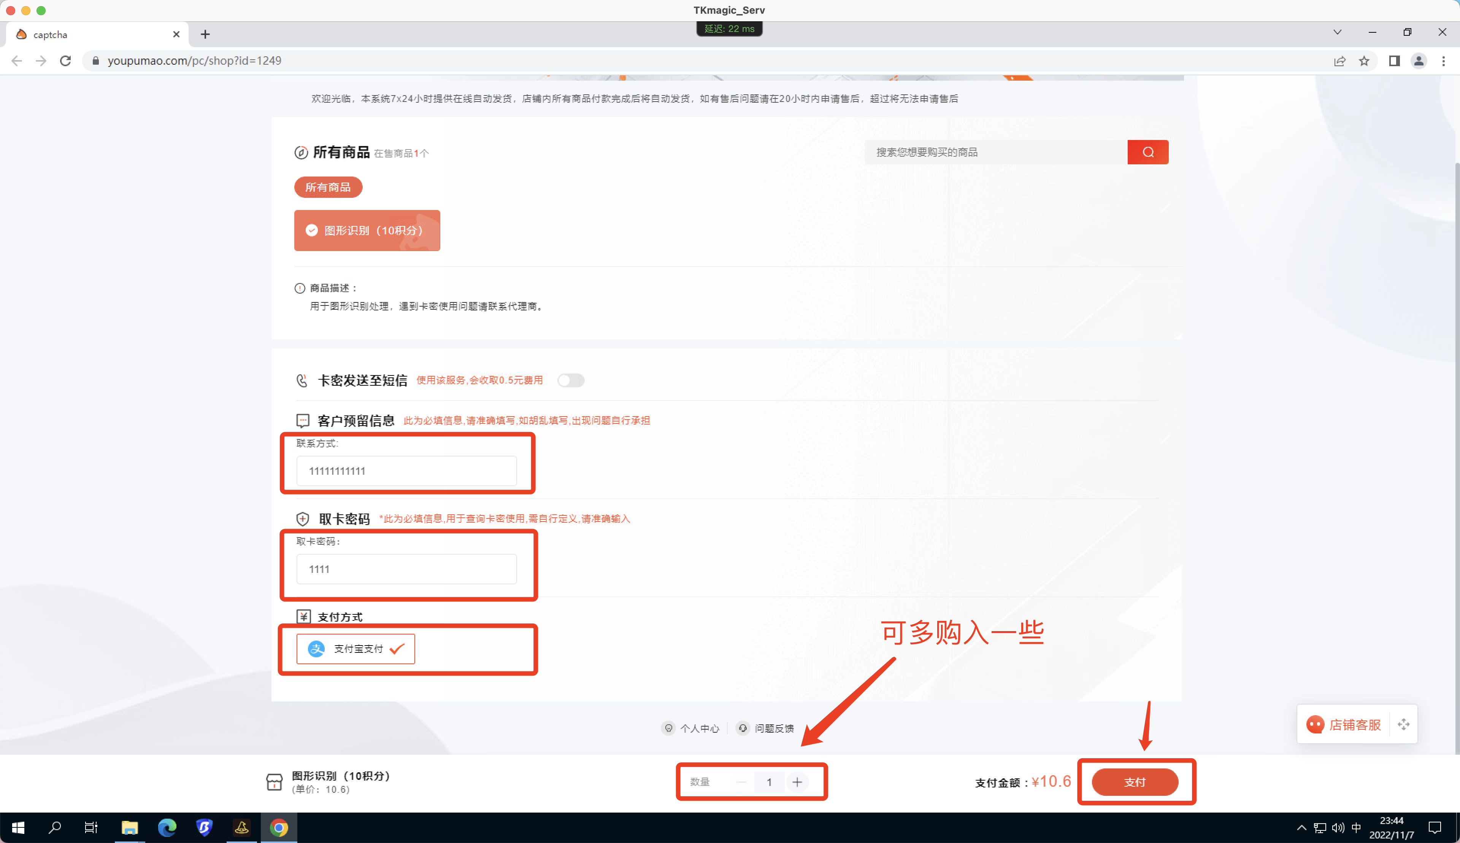This screenshot has width=1460, height=843.
Task: Select the 图形识别（10积分）product tile
Action: coord(367,231)
